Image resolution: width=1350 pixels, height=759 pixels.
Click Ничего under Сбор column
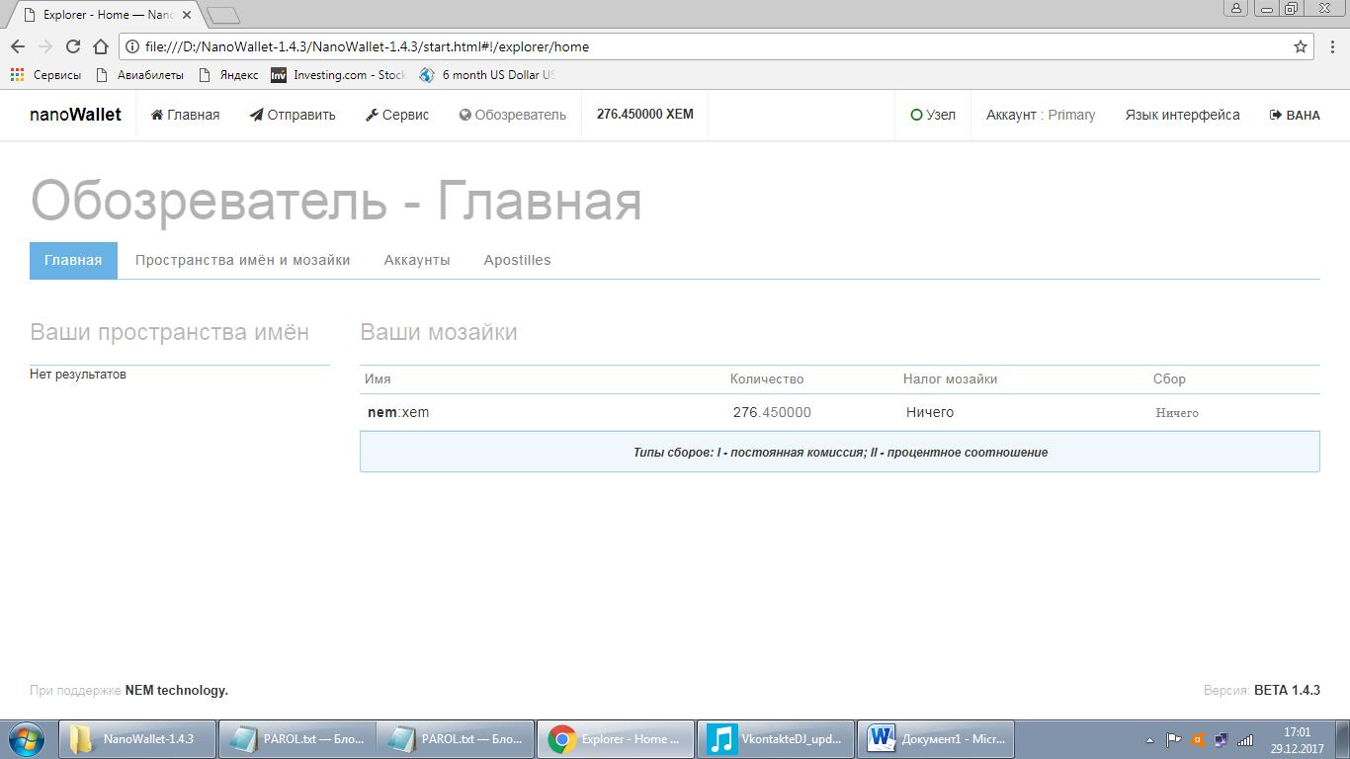pyautogui.click(x=1177, y=413)
